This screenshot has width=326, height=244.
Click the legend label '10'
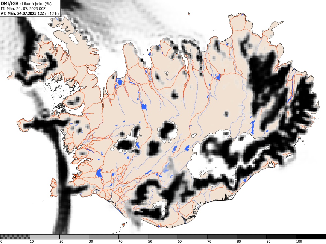[x=32, y=241]
